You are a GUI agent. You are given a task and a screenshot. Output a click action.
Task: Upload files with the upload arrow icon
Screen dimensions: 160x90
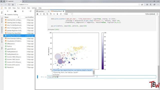(x=23, y=11)
